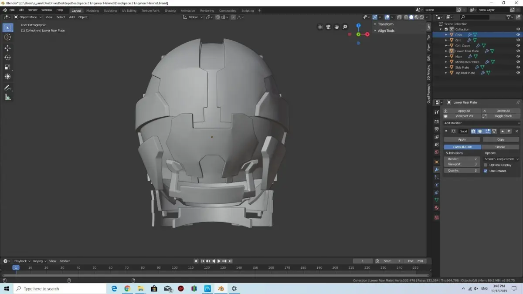
Task: Select the Cursor tool in the toolbar
Action: click(7, 37)
